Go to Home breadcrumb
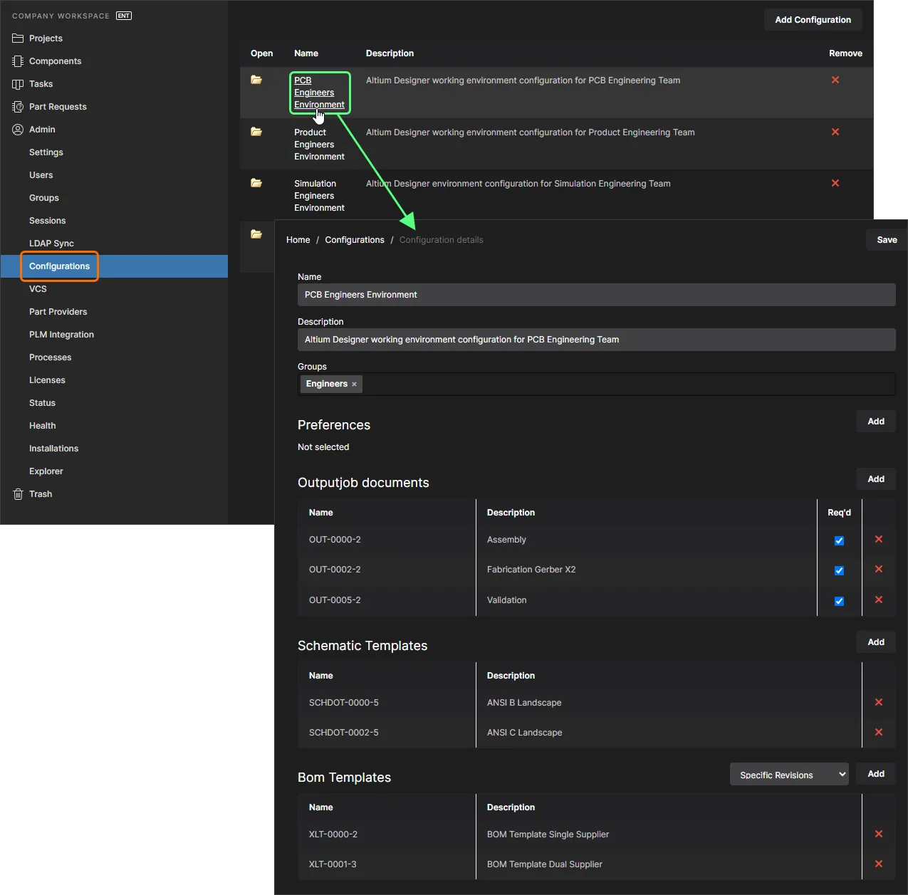The width and height of the screenshot is (908, 895). pos(298,240)
